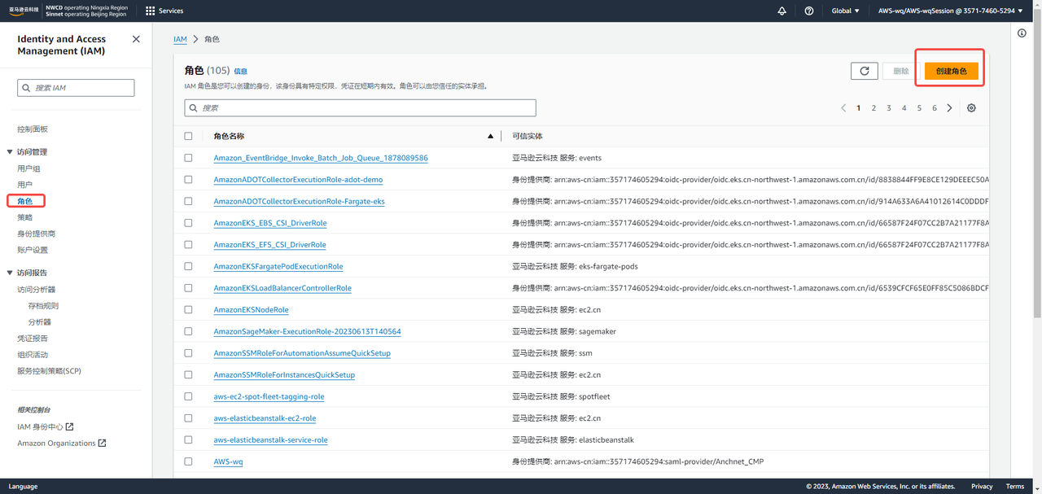
Task: Open the AmazonEKS_EFS_CSI_DriverRole link
Action: click(269, 244)
